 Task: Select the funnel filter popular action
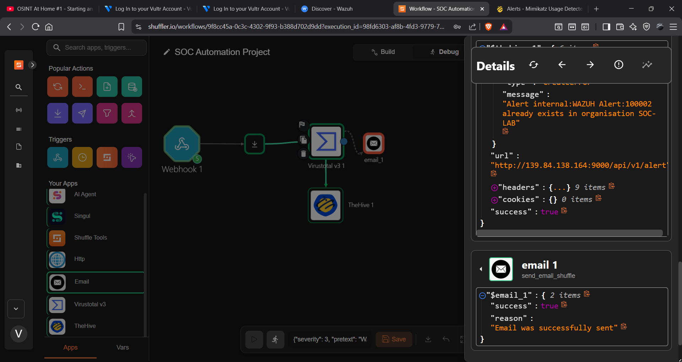tap(107, 113)
